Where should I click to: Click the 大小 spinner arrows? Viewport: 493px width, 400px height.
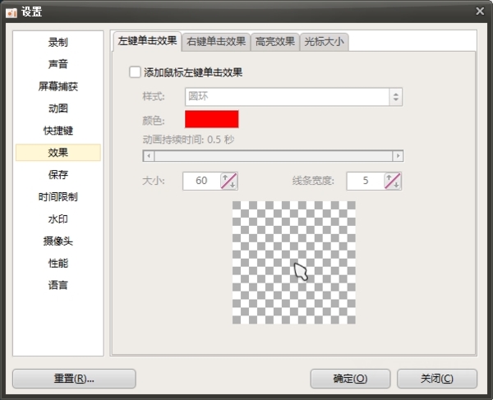[229, 181]
